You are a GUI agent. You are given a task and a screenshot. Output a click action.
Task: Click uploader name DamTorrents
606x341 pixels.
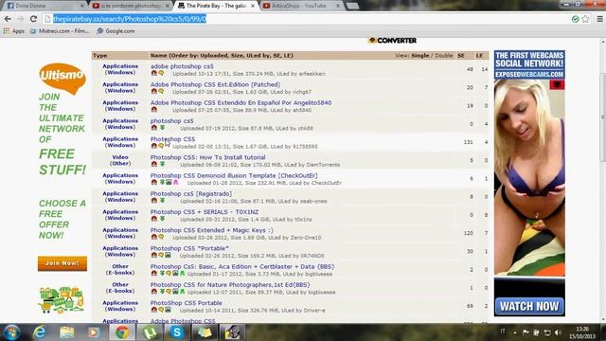pyautogui.click(x=323, y=165)
